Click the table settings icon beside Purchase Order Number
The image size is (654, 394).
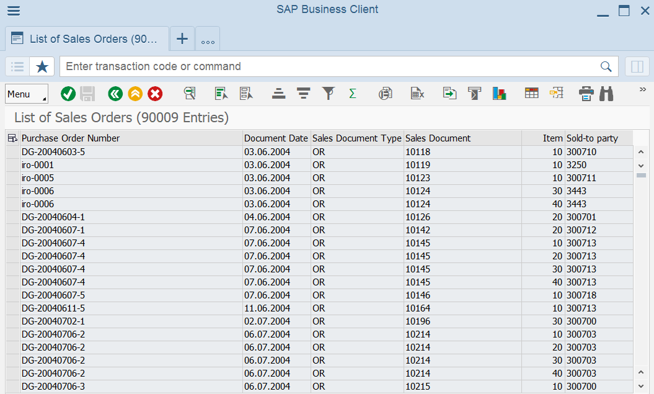click(x=12, y=138)
